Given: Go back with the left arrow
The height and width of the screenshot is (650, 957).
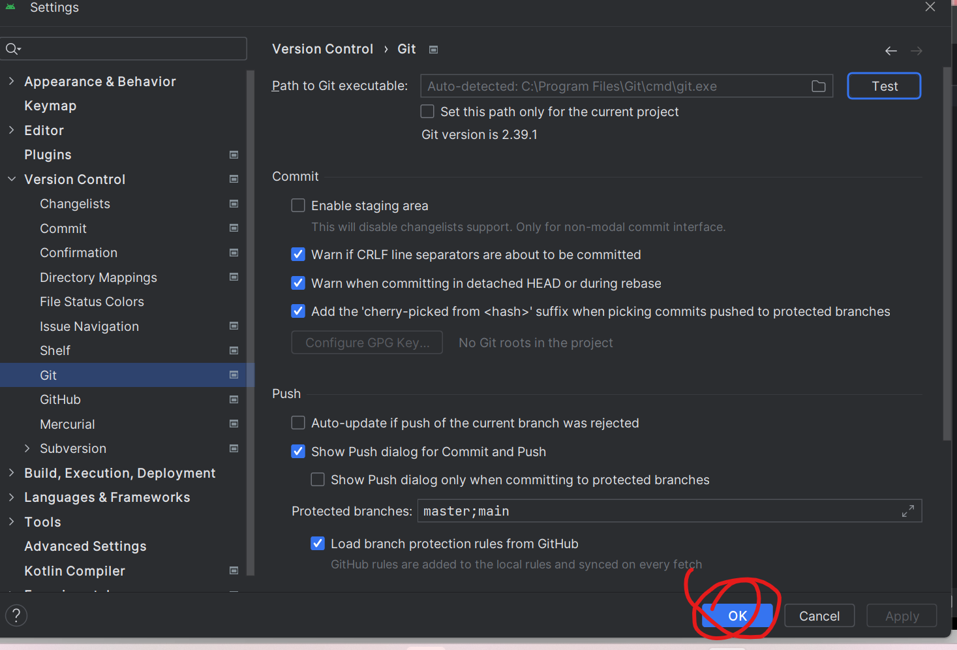Looking at the screenshot, I should point(891,51).
